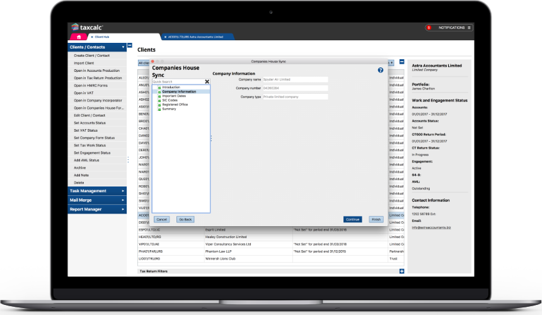Click the Continue button
The width and height of the screenshot is (542, 315).
tap(352, 219)
